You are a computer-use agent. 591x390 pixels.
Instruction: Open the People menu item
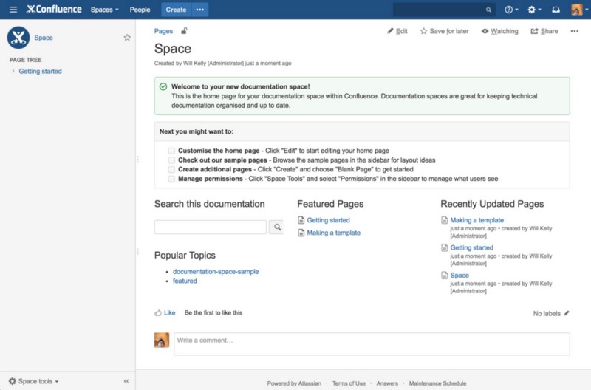tap(140, 10)
